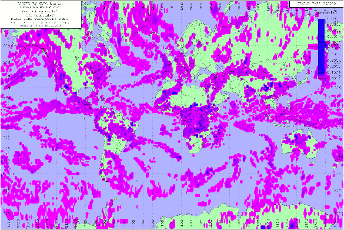This screenshot has height=230, width=344.
Task: Click the white date box at top right
Action: coord(316,4)
